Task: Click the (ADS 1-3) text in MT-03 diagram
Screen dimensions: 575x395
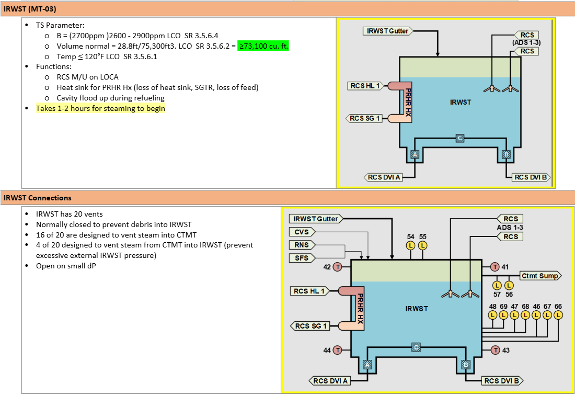Action: (526, 42)
